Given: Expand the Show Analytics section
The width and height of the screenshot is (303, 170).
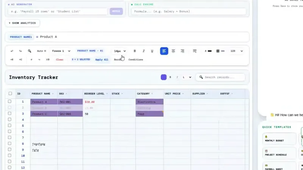Looking at the screenshot, I should coord(22,23).
